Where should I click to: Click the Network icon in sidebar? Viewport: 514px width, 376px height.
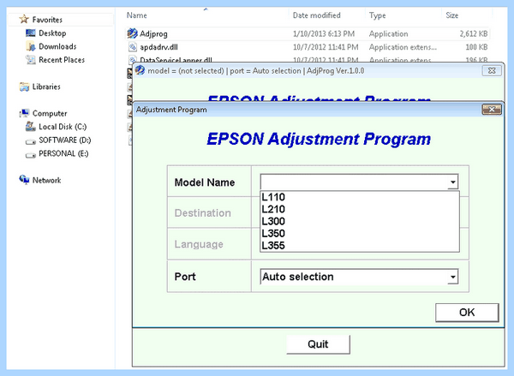tap(24, 180)
